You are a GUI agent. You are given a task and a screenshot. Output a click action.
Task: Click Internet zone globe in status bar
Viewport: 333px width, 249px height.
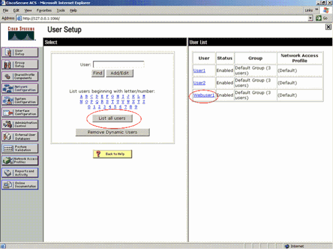point(287,246)
